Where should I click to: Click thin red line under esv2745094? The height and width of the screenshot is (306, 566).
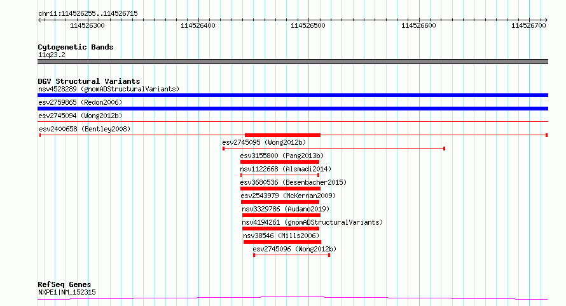click(x=293, y=122)
